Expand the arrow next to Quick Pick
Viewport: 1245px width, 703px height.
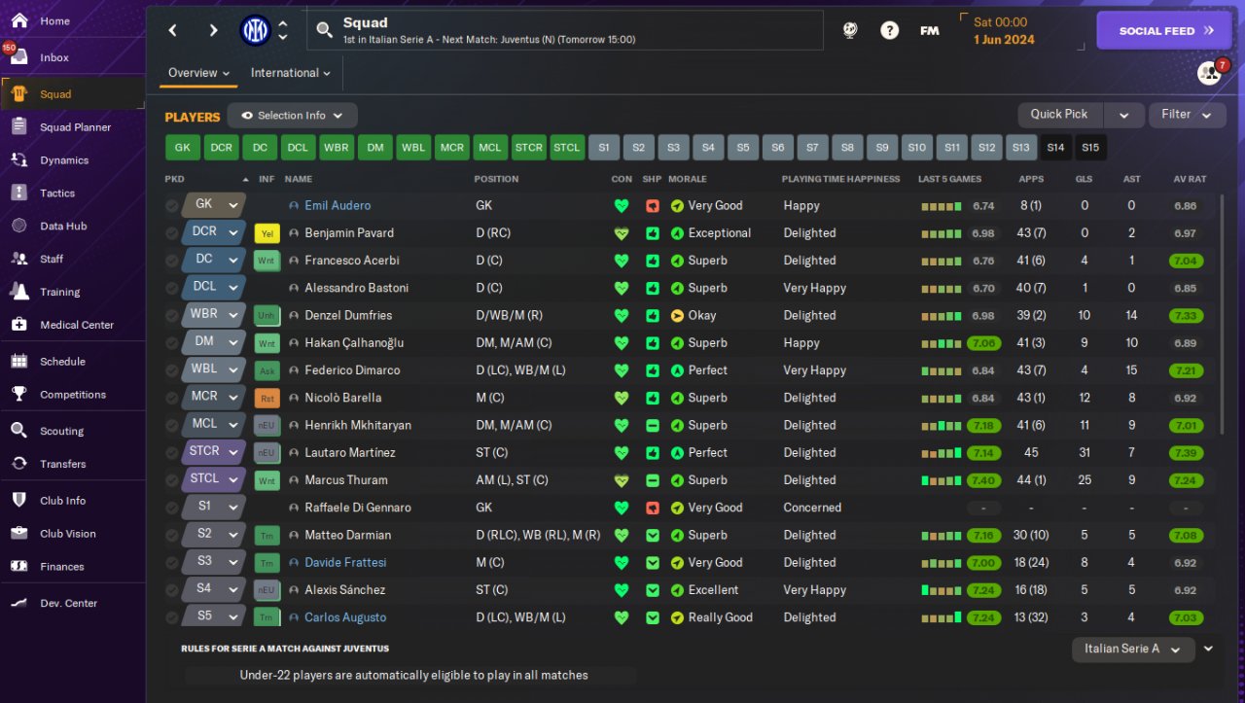click(1123, 115)
